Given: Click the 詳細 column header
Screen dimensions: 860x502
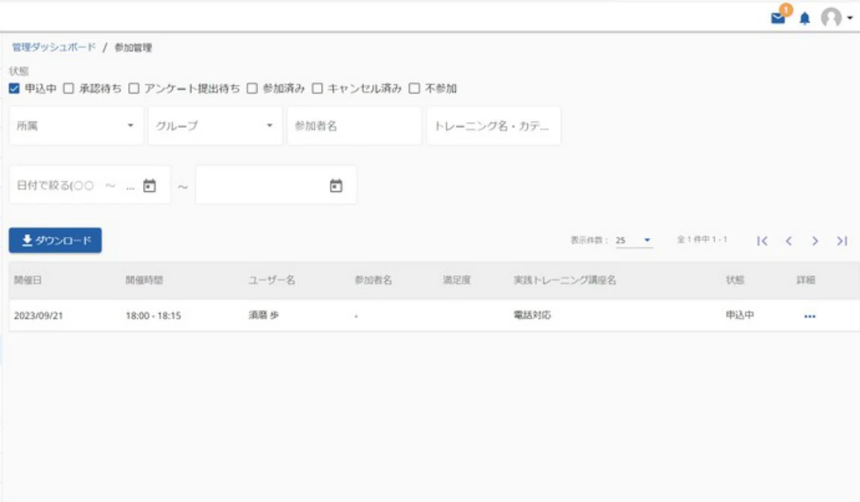Looking at the screenshot, I should click(806, 280).
